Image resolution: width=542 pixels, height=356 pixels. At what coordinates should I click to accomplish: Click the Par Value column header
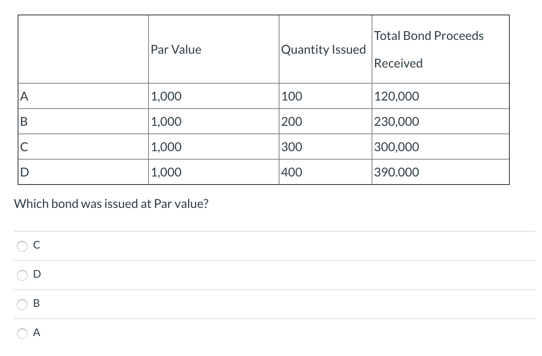tap(175, 49)
